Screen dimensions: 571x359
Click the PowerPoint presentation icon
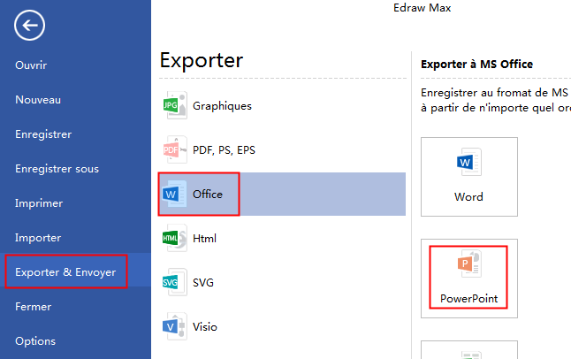[x=469, y=264]
